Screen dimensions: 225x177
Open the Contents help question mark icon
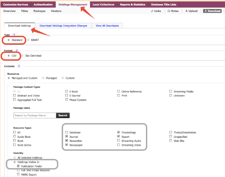19,66
